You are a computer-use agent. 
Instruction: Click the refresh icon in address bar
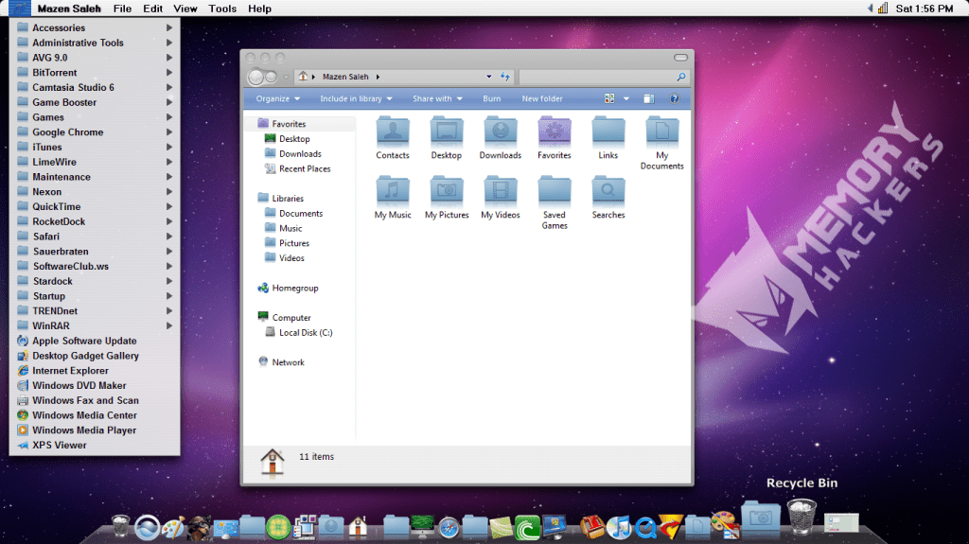point(505,77)
